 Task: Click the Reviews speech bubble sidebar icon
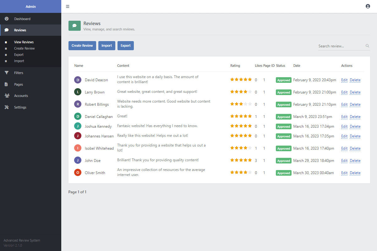tap(7, 30)
